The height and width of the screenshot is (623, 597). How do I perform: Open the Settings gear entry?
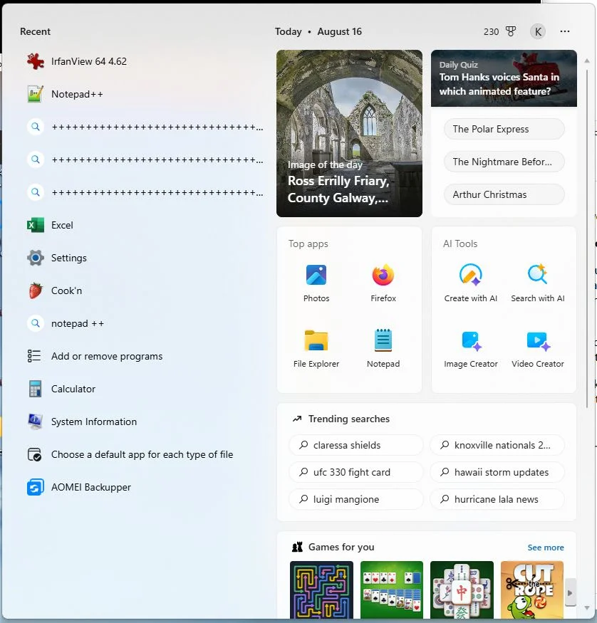click(x=143, y=258)
